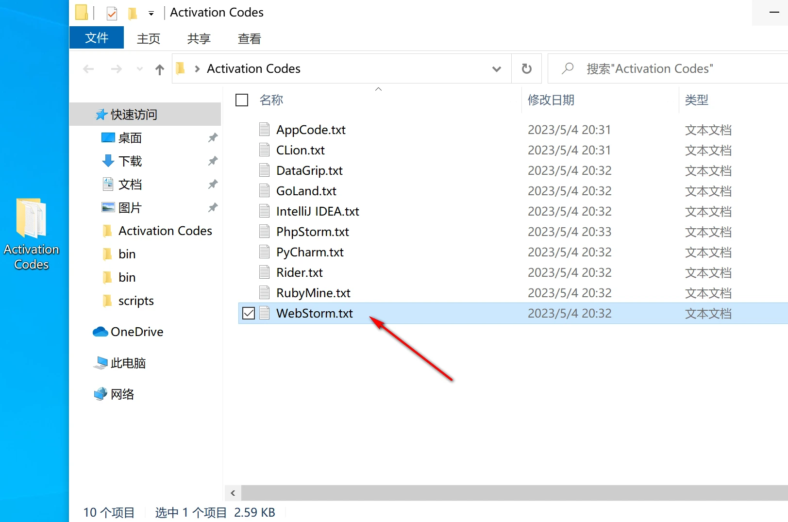
Task: Sort by the 修改日期 column header
Action: pyautogui.click(x=551, y=100)
